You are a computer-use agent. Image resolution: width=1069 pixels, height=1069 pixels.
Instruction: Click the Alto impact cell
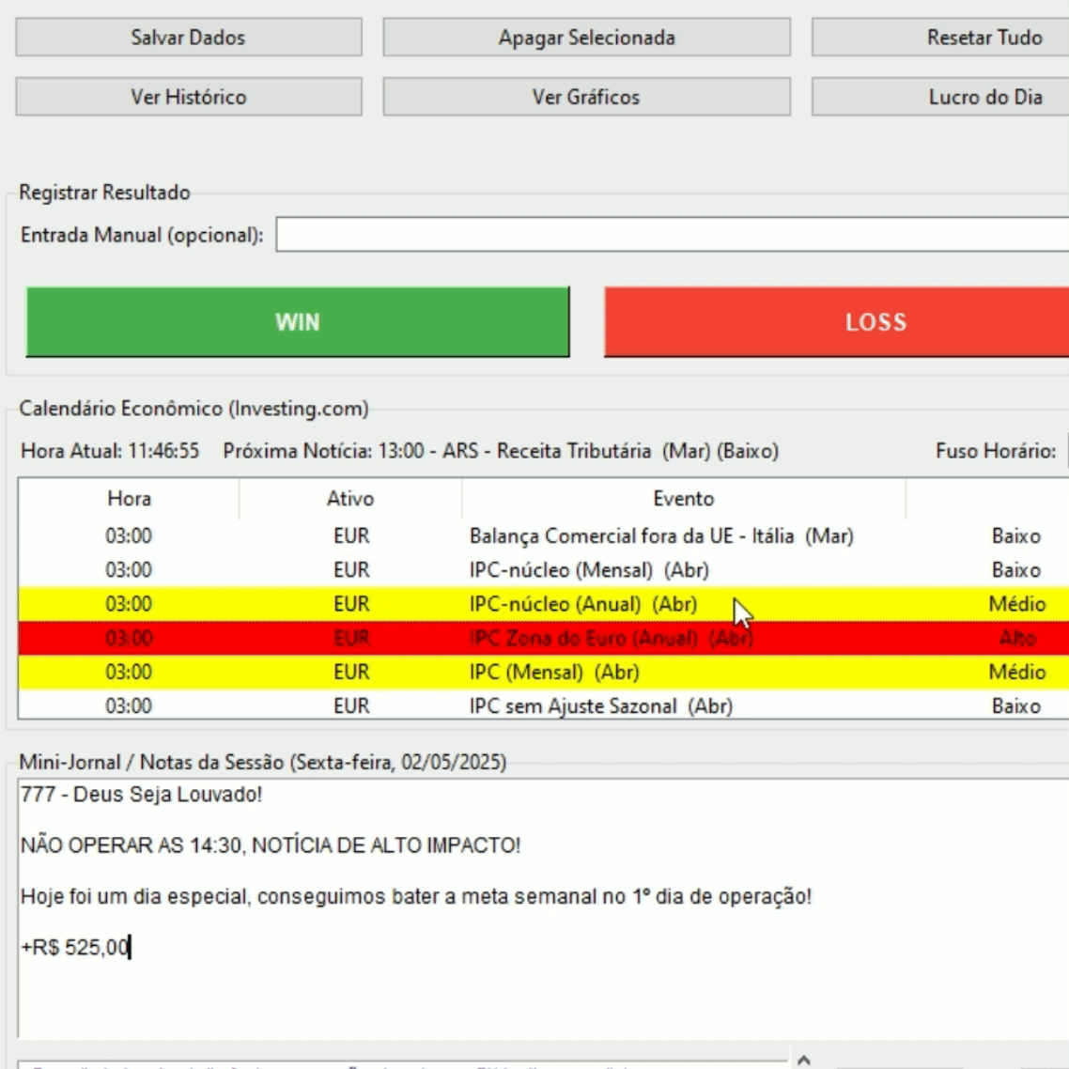point(1017,638)
